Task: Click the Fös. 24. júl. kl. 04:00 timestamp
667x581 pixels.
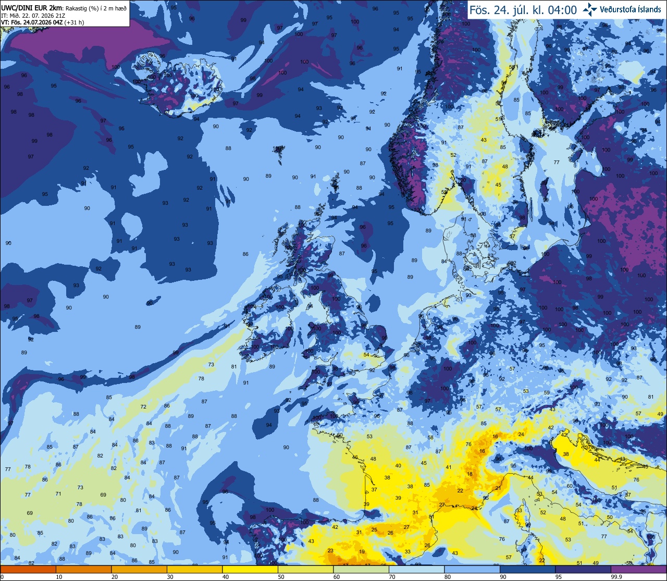Action: click(523, 10)
